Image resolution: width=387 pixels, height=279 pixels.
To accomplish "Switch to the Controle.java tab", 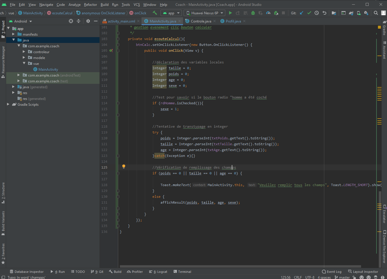I will click(x=201, y=21).
